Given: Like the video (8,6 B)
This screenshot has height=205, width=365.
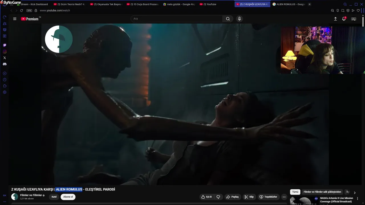Looking at the screenshot, I should point(206,197).
